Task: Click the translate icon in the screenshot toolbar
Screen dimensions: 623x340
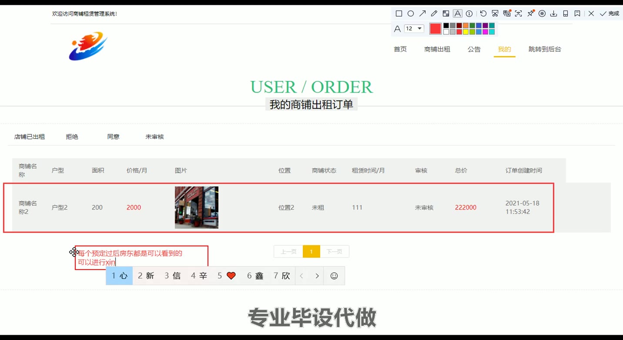Action: pos(507,13)
